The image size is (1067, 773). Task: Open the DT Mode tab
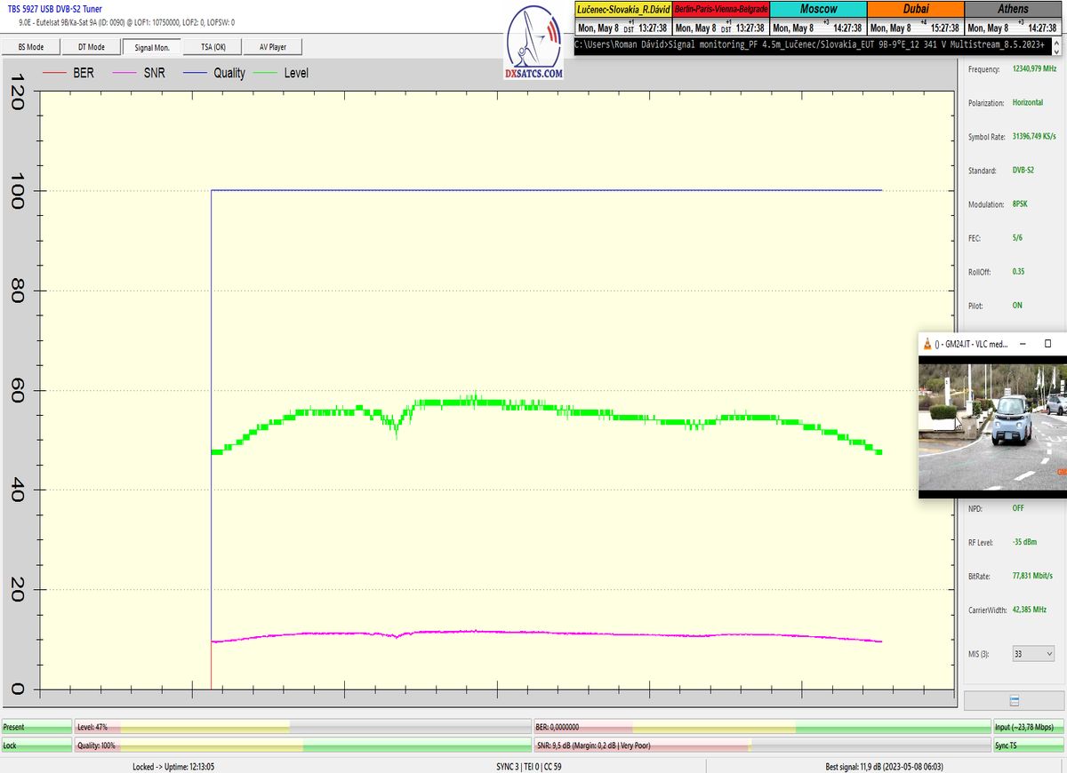pos(91,47)
